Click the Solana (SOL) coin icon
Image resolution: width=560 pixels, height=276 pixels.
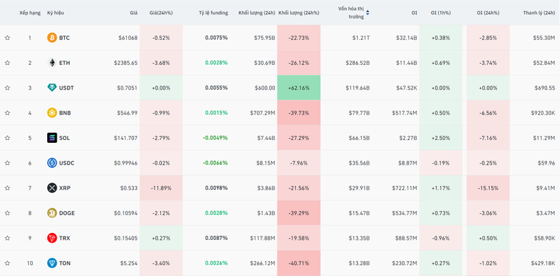pyautogui.click(x=52, y=138)
